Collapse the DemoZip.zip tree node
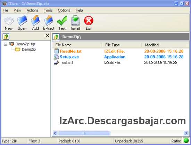The image size is (191, 145). (5, 44)
